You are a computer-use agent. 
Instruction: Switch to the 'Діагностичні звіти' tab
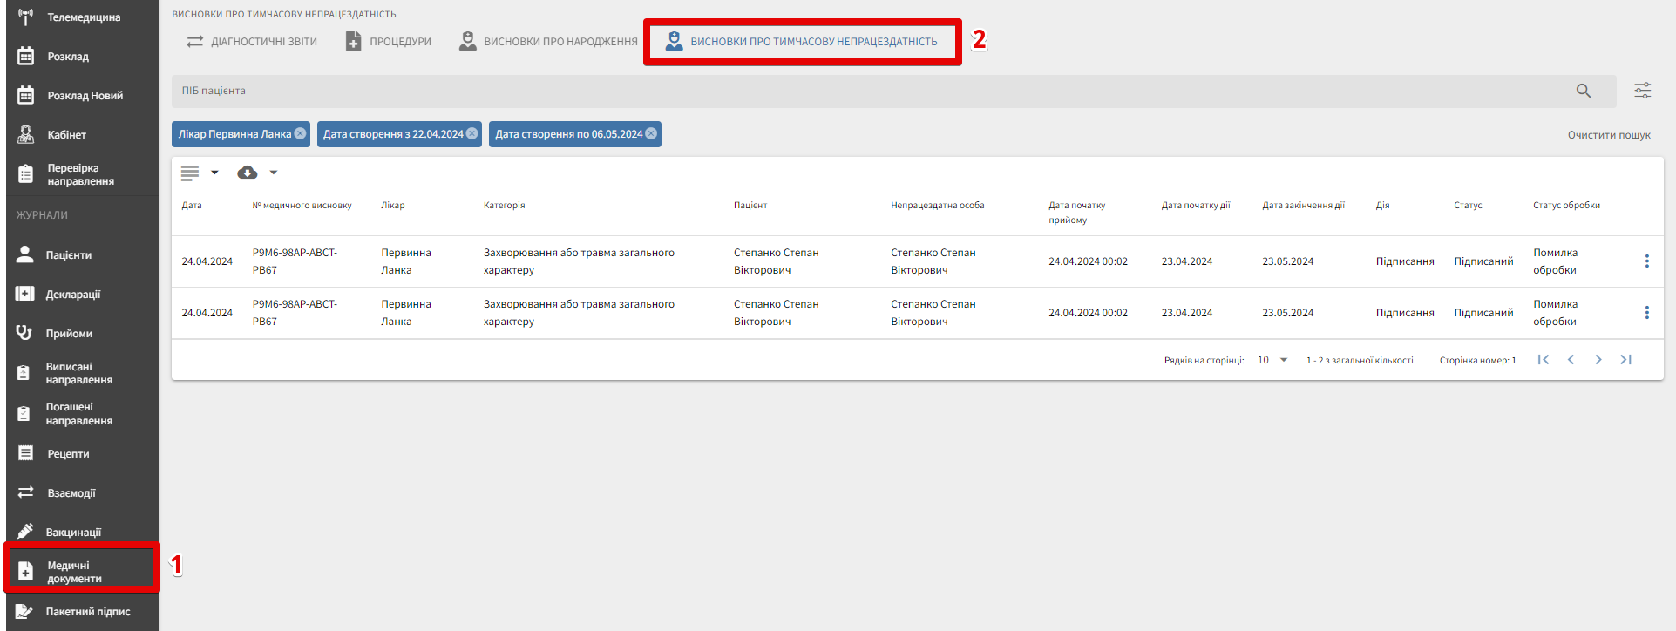tap(252, 42)
